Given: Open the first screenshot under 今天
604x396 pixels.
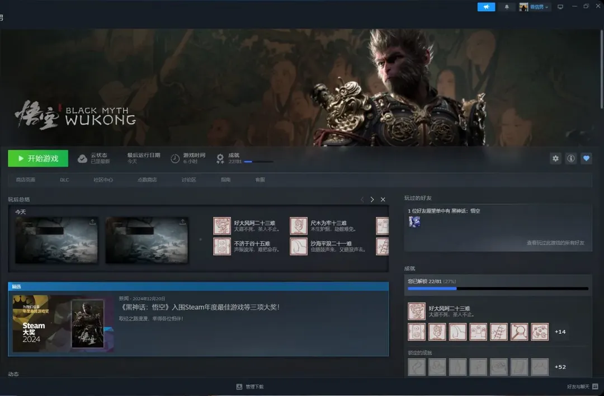Looking at the screenshot, I should point(56,241).
